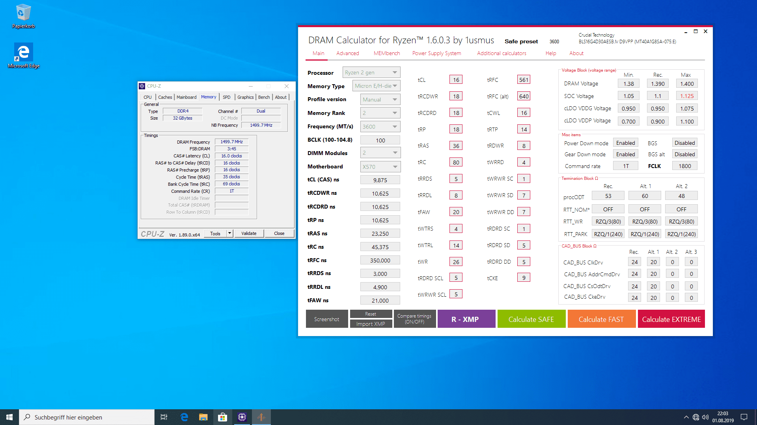The image size is (757, 425).
Task: Expand the Processor dropdown
Action: click(x=371, y=72)
